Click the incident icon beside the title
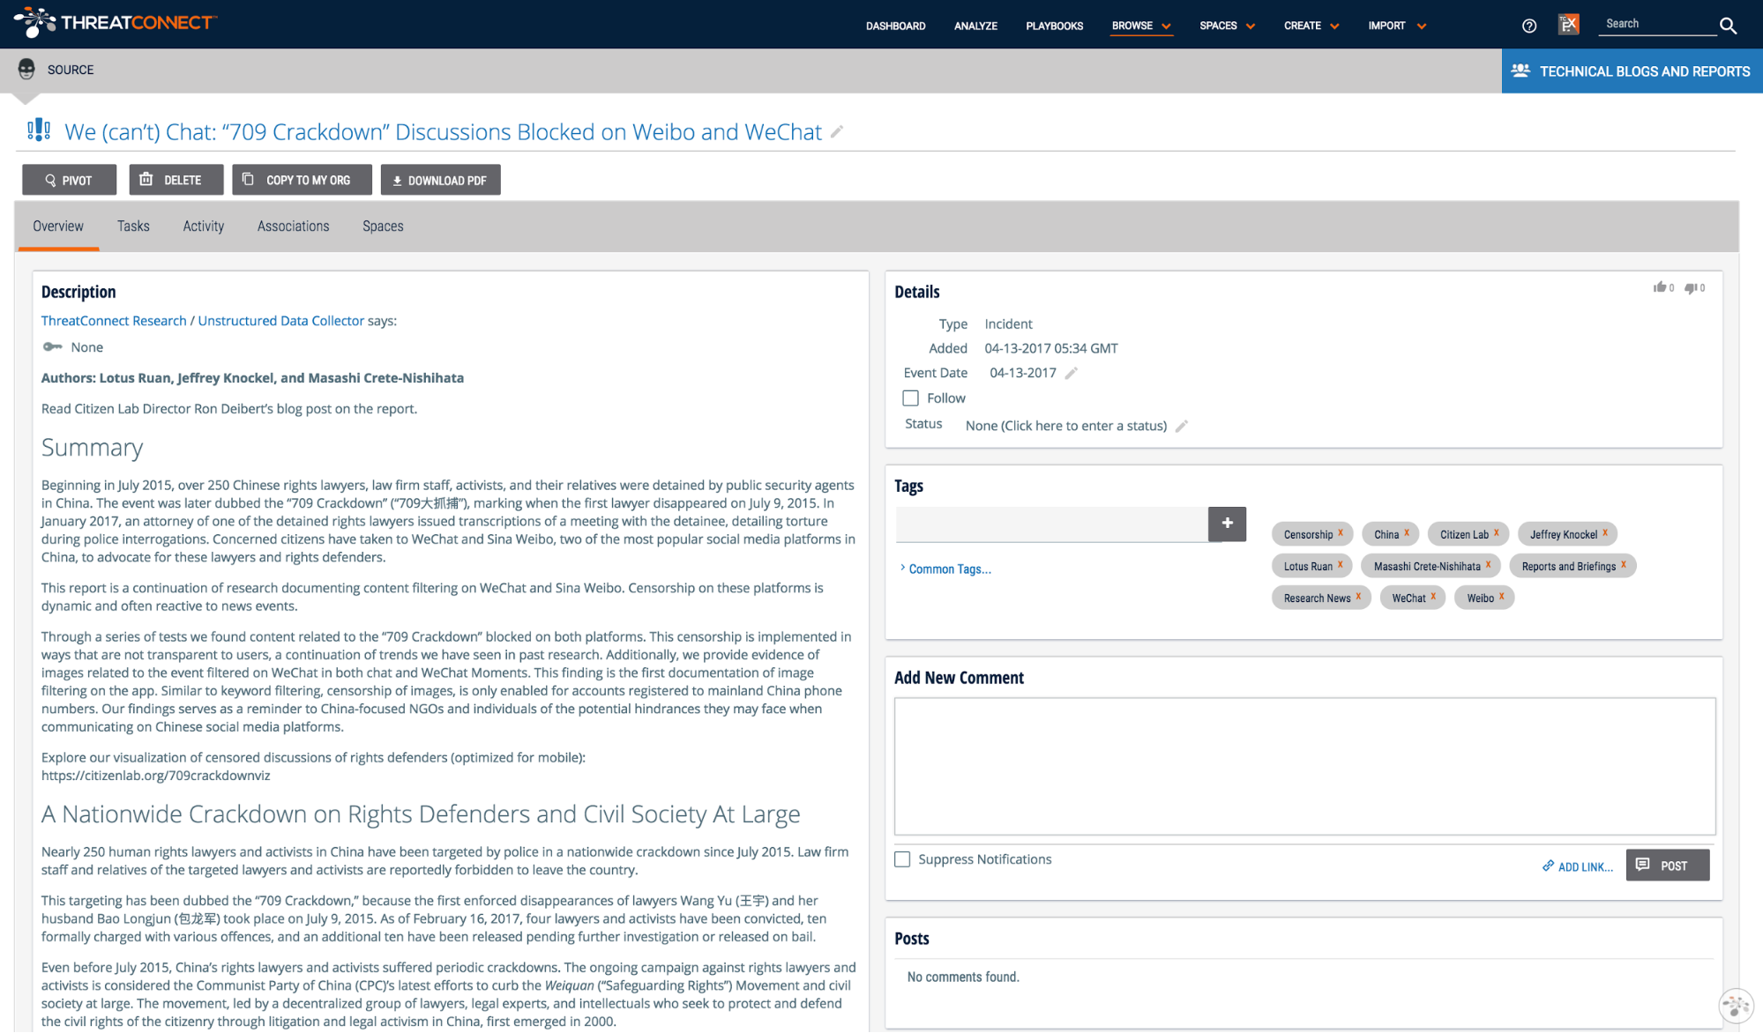This screenshot has height=1033, width=1763. [39, 130]
